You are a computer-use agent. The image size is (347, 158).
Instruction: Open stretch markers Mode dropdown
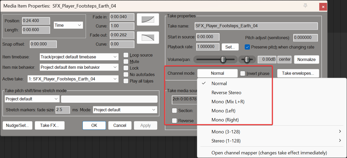[125, 110]
